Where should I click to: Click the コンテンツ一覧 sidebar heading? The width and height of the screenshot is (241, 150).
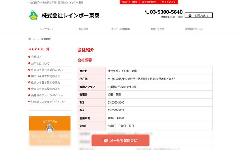pos(39,49)
